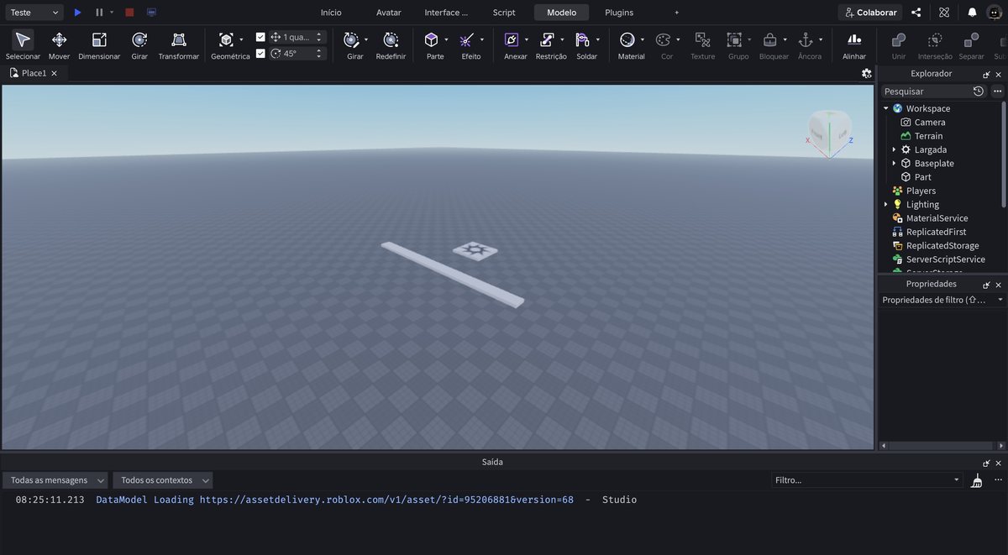
Task: Click the Efeito sparkle icon
Action: pyautogui.click(x=467, y=39)
